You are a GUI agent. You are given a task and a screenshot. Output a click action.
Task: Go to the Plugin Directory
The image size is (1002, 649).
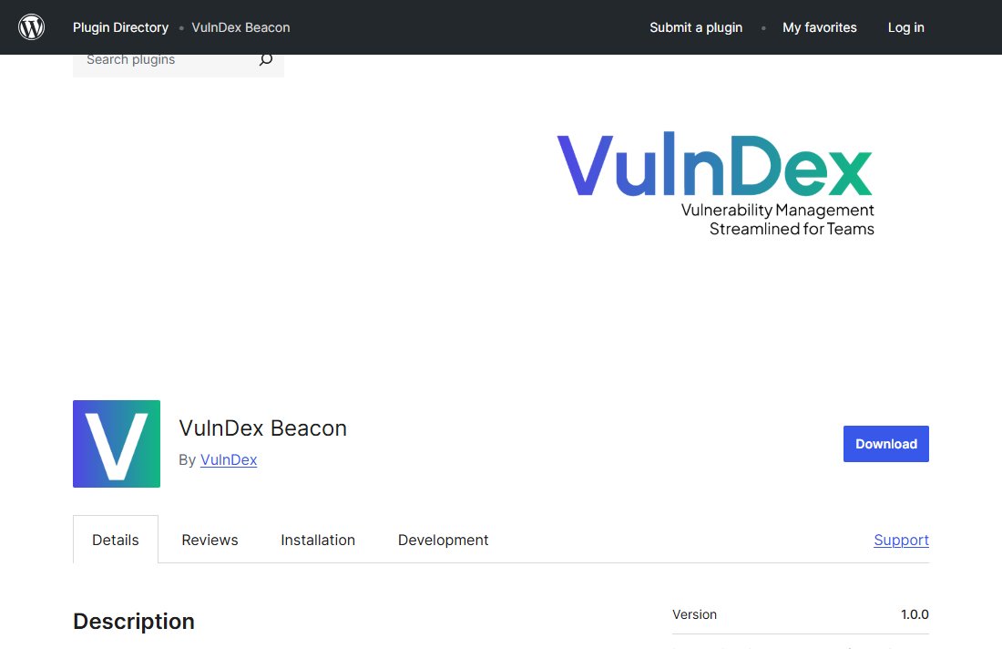(120, 27)
